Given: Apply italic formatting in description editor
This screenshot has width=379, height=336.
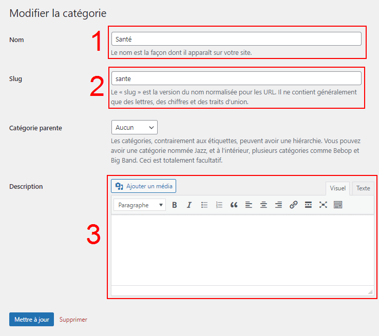Looking at the screenshot, I should pos(189,205).
